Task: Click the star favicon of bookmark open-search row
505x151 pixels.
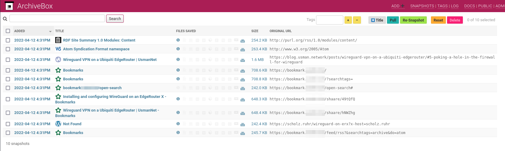Action: tap(58, 88)
